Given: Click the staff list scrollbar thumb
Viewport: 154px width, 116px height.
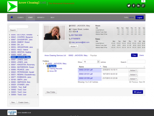Looking at the screenshot, I should coord(38,66).
